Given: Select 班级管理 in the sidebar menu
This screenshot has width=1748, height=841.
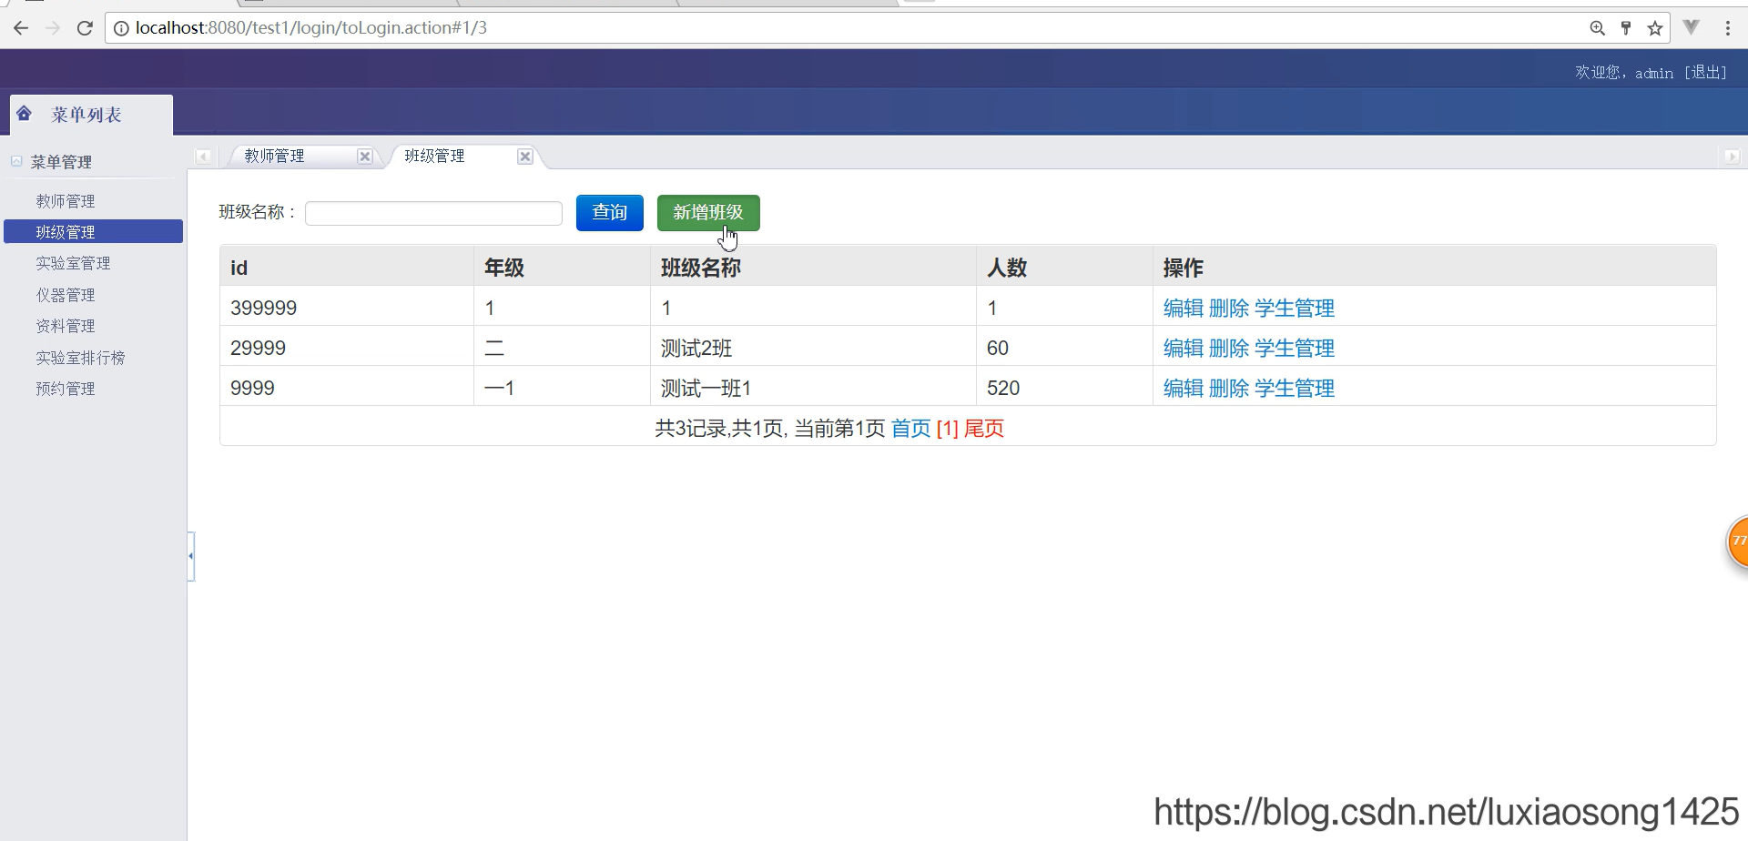Looking at the screenshot, I should click(93, 232).
